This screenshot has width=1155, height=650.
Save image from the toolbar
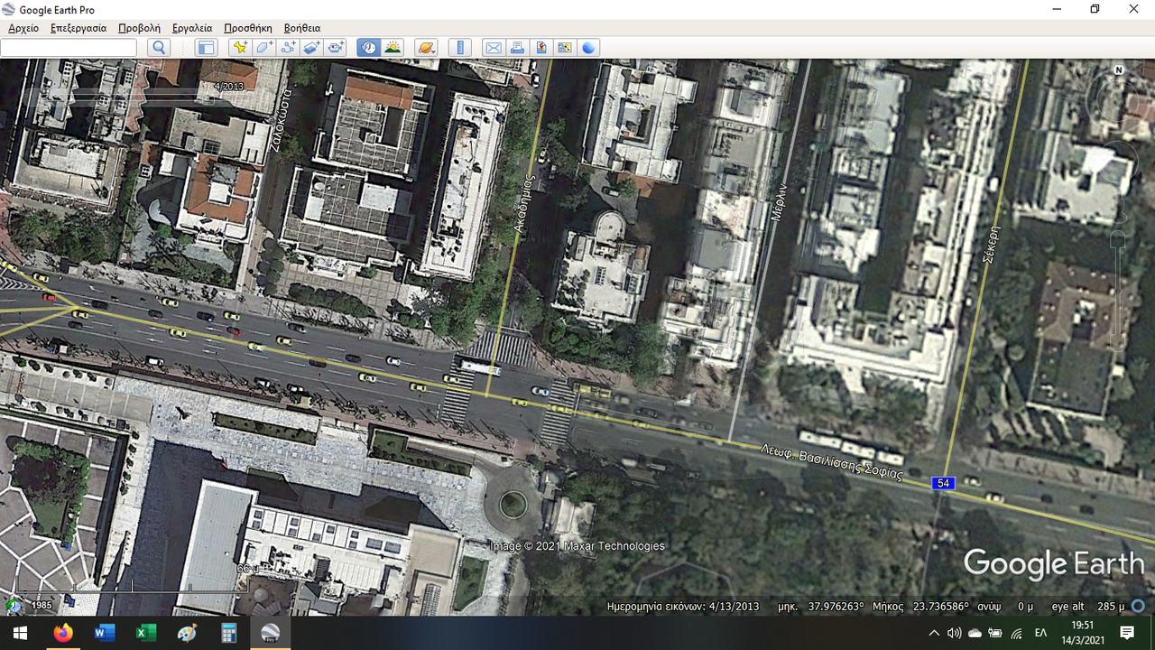click(541, 48)
